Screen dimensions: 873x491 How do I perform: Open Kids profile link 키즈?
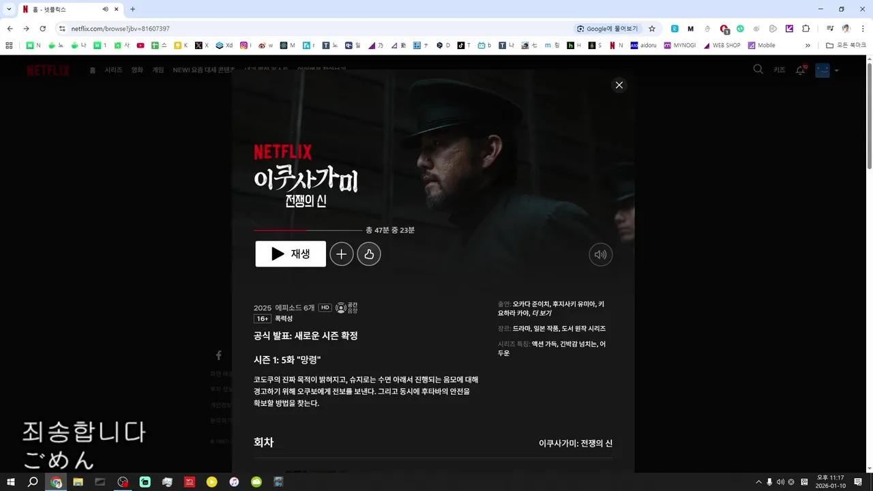779,70
